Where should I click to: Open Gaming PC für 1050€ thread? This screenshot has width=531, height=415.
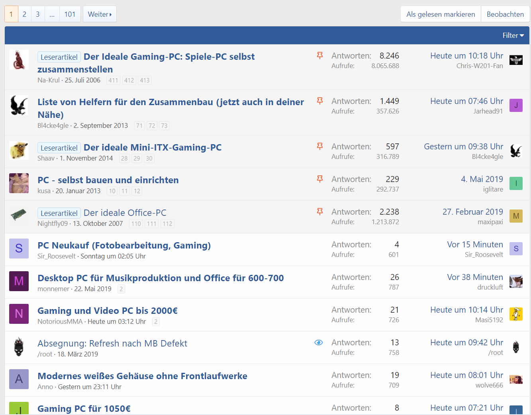84,409
